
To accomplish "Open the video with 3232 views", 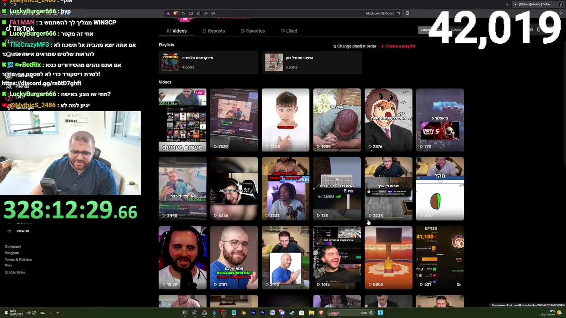I will pos(285,189).
